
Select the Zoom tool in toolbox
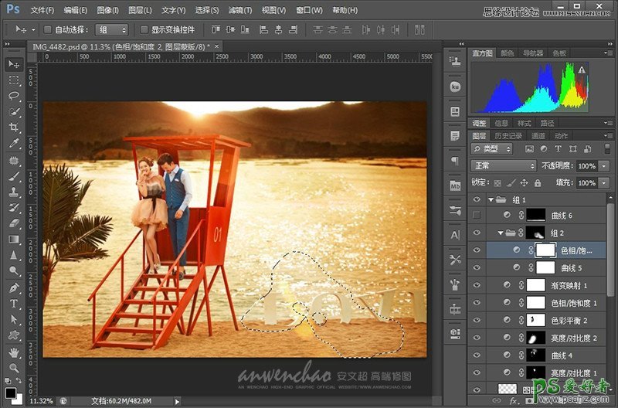click(x=14, y=368)
